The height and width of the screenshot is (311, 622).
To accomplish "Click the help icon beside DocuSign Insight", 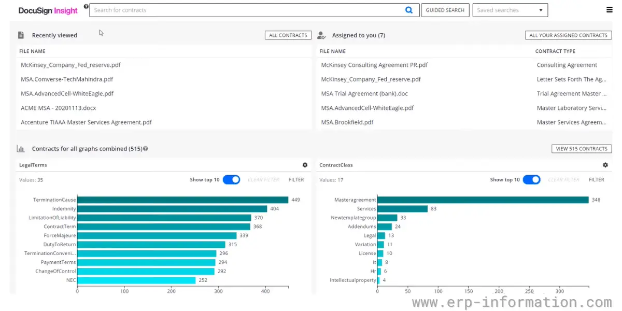I will point(86,7).
